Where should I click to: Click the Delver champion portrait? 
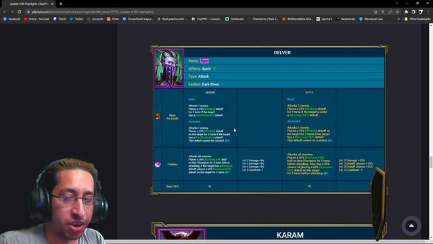[169, 68]
